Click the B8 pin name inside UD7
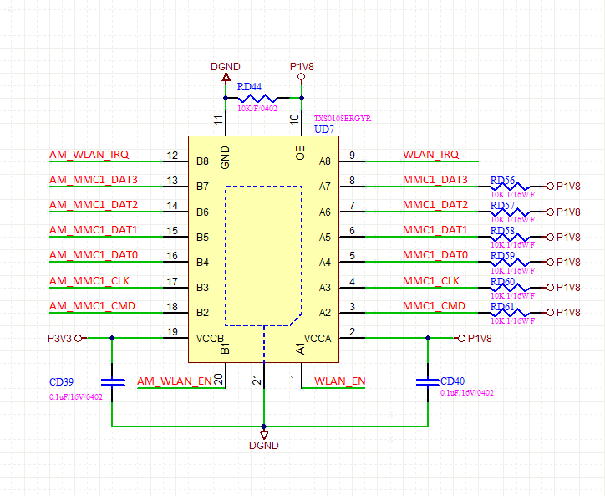Viewport: 605px width, 496px height. pyautogui.click(x=202, y=161)
